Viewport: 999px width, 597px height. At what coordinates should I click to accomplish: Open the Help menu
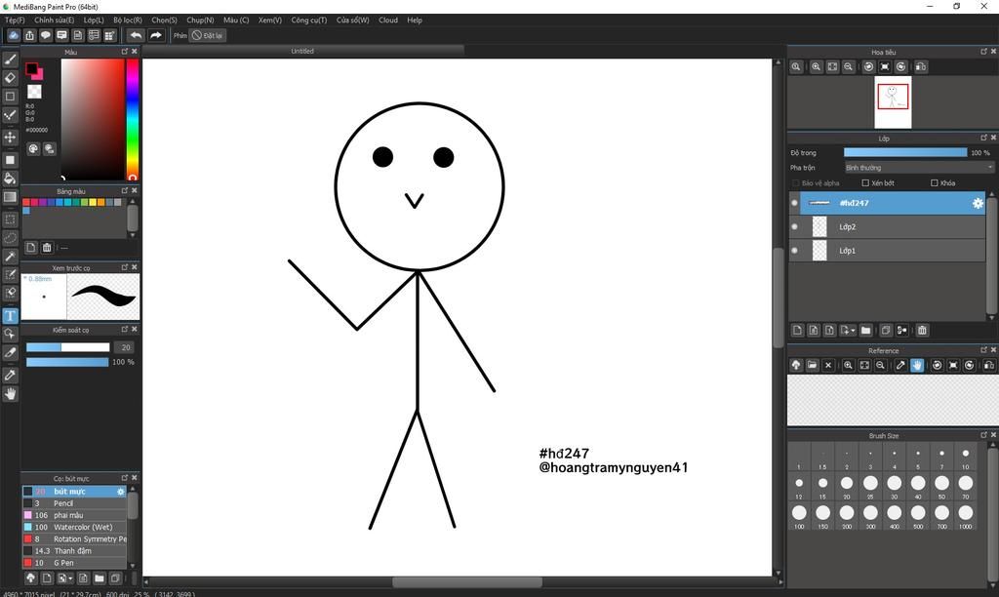coord(415,20)
